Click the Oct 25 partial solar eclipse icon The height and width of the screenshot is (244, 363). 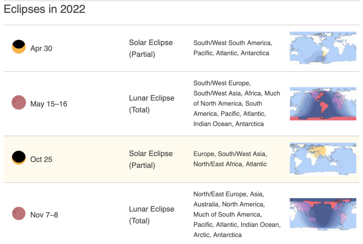click(x=19, y=157)
